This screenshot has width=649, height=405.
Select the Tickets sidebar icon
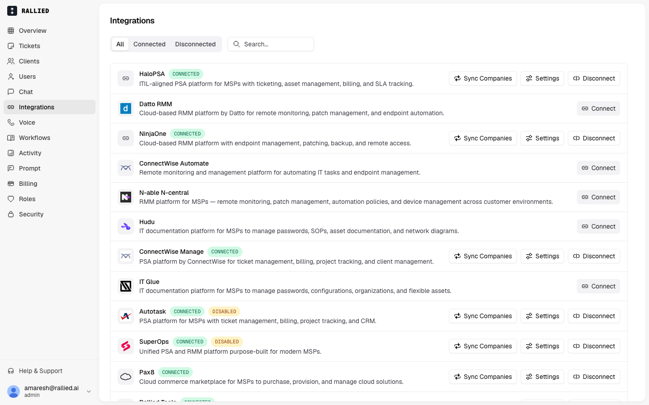point(11,46)
